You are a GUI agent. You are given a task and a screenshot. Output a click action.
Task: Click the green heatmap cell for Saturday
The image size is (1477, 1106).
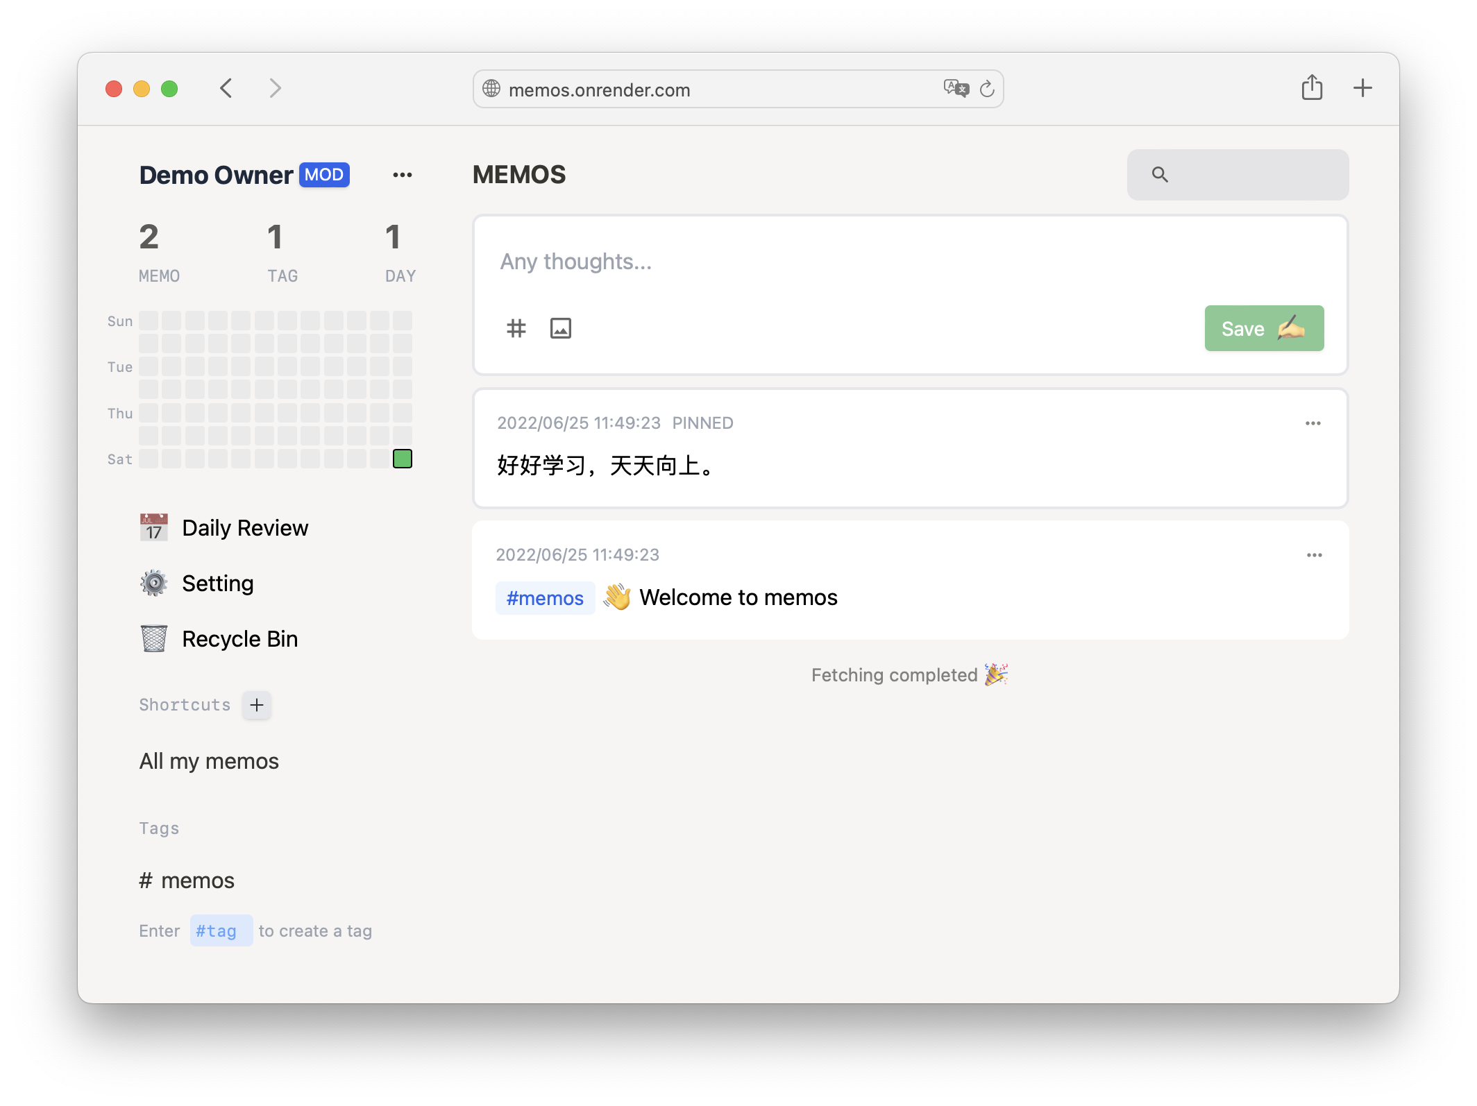point(403,459)
